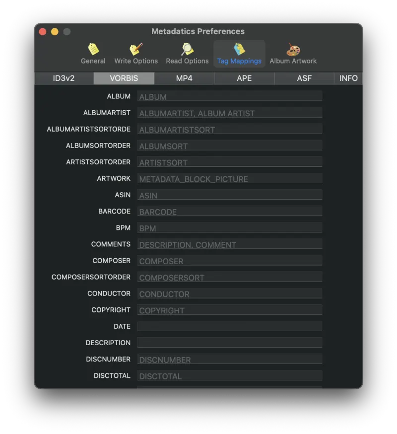397x434 pixels.
Task: Open the Write Options pane
Action: (136, 54)
